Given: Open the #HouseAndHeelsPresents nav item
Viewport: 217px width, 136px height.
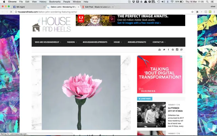Looking at the screenshot, I should pos(95,42).
